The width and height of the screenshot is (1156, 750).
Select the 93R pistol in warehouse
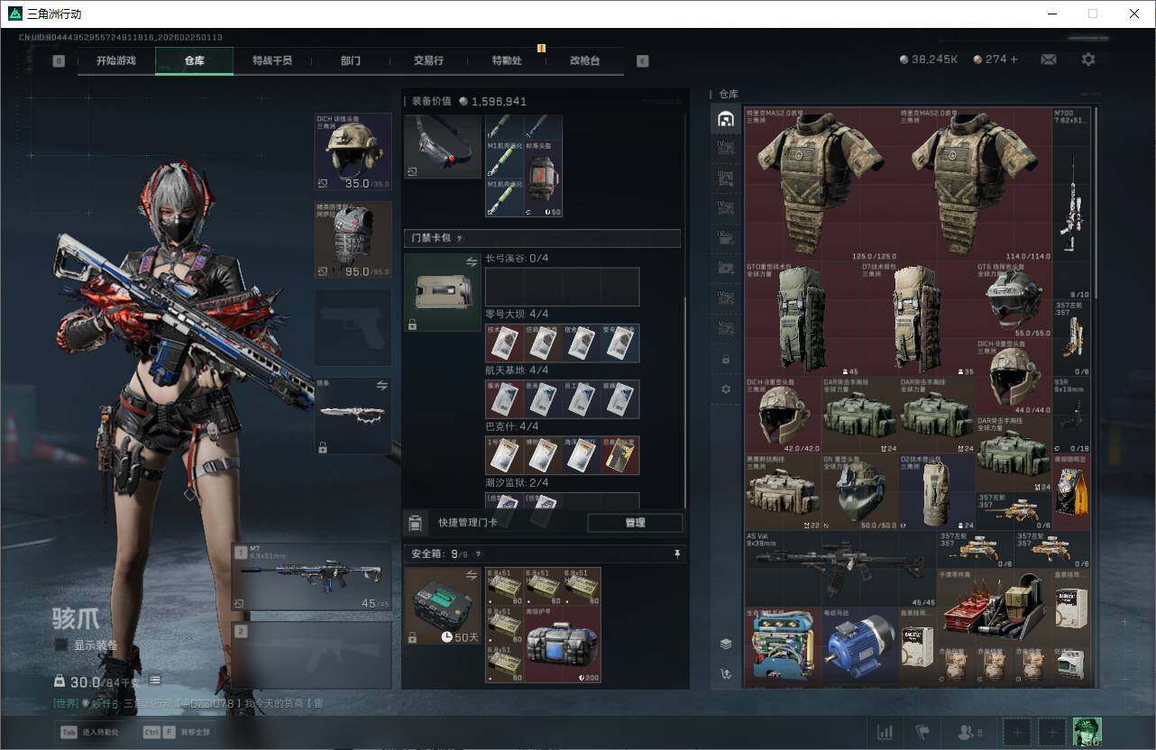[x=1071, y=416]
